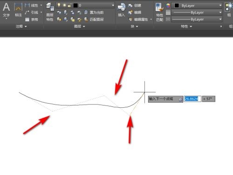Select the 文字 text tool
The image size is (233, 175).
(6, 10)
